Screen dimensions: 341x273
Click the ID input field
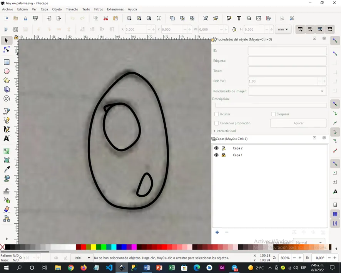tap(287, 51)
